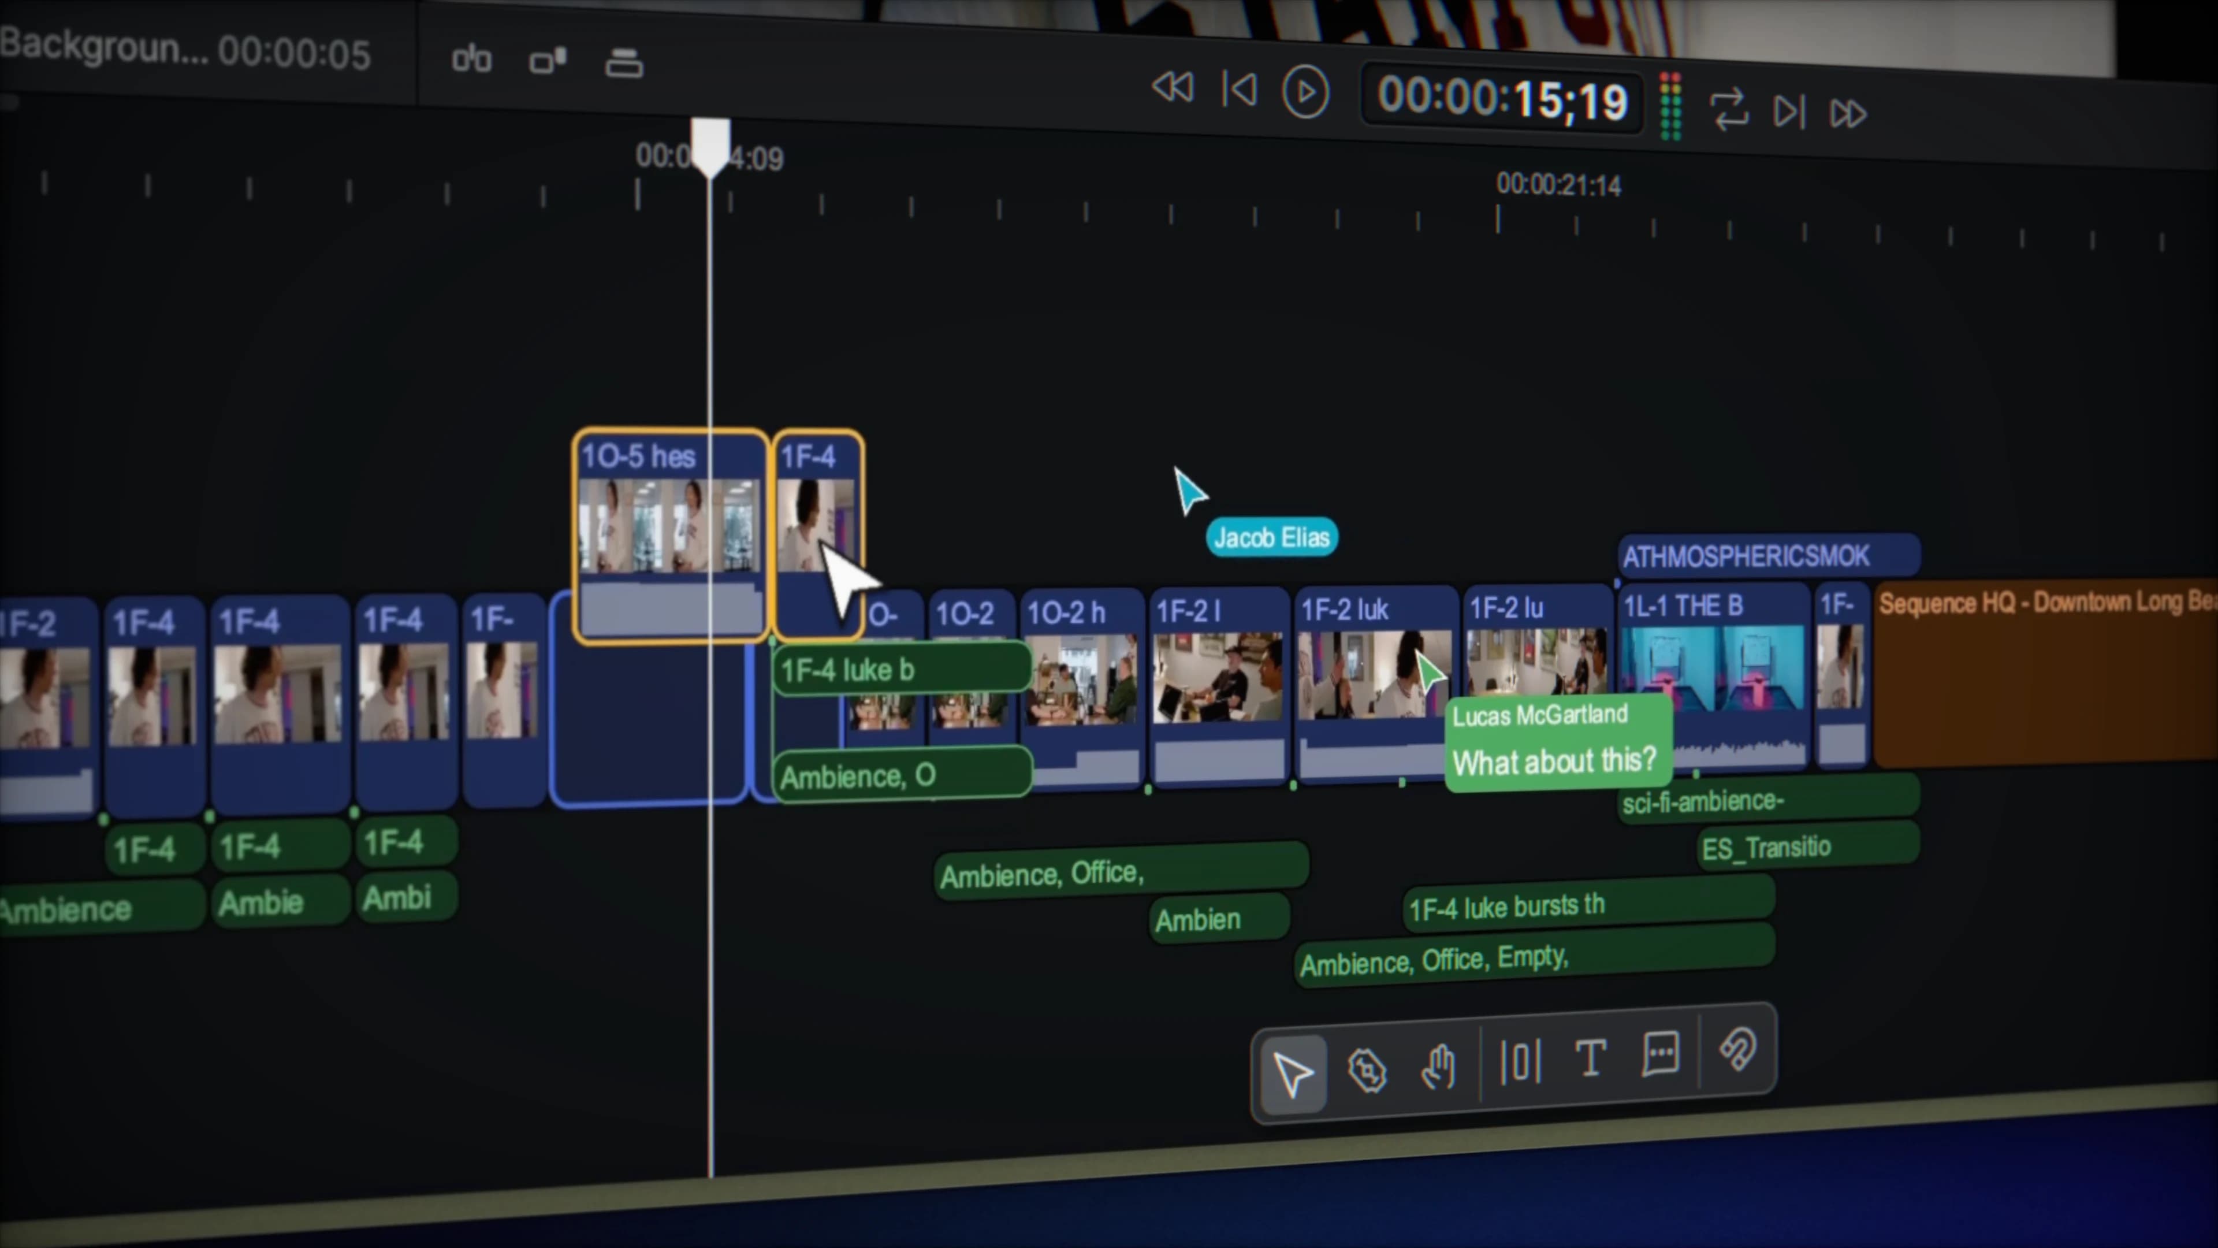Toggle the magnet snapping button

pyautogui.click(x=1737, y=1049)
